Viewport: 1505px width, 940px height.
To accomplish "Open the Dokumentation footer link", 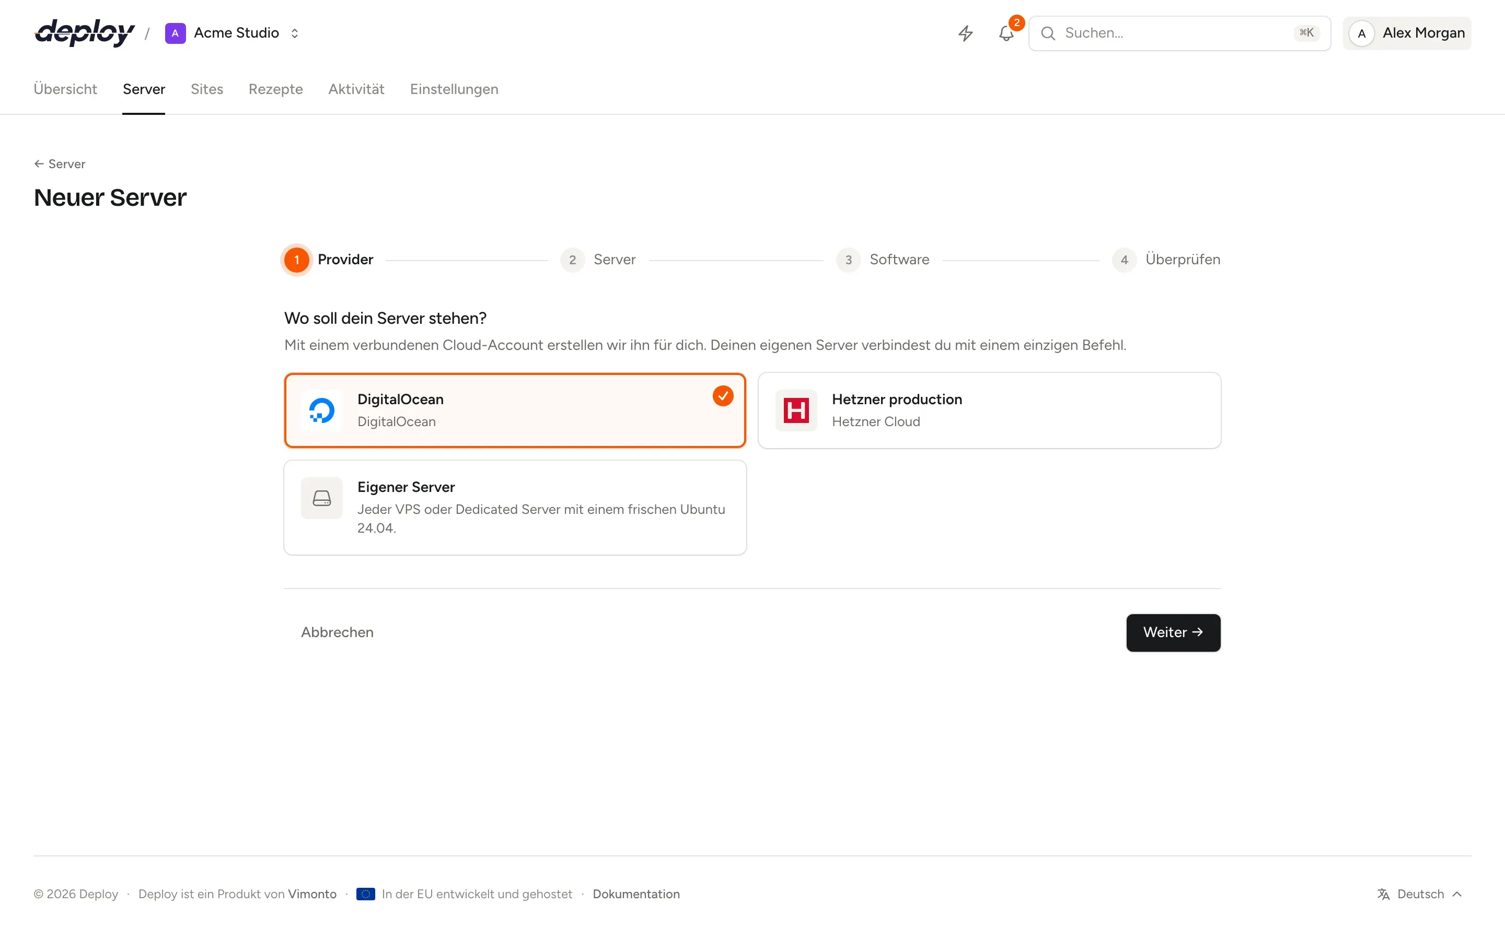I will [x=635, y=894].
